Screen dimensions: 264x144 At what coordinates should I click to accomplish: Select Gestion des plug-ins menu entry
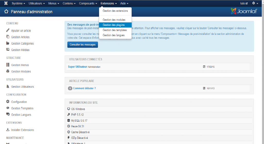tap(114, 25)
